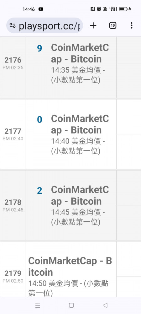The width and height of the screenshot is (141, 314).
Task: Open CoinMarketCap Bitcoin 14:50 entry
Action: coord(70,276)
